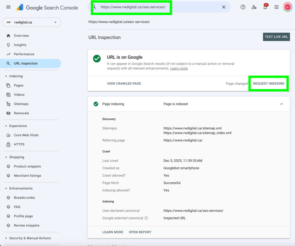Open the users and permissions settings icon
This screenshot has height=246, width=295.
(x=254, y=7)
